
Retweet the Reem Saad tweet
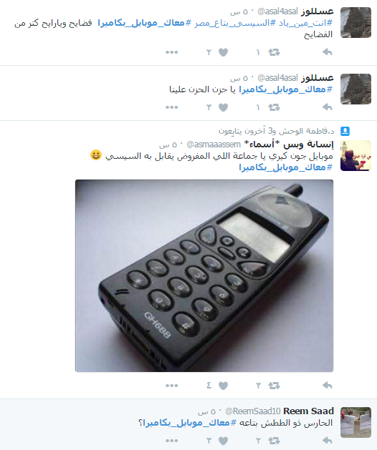pos(274,441)
